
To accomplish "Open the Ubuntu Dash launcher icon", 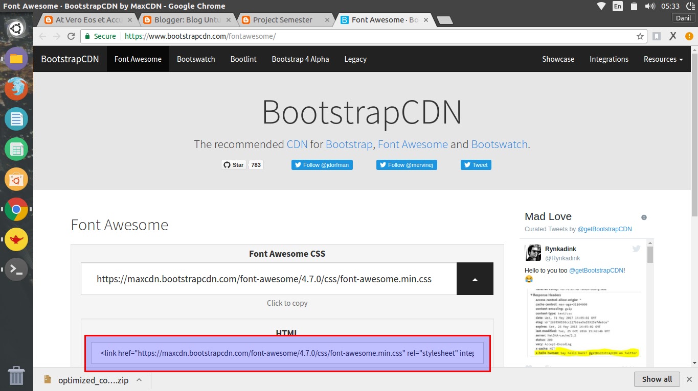I will pos(16,28).
